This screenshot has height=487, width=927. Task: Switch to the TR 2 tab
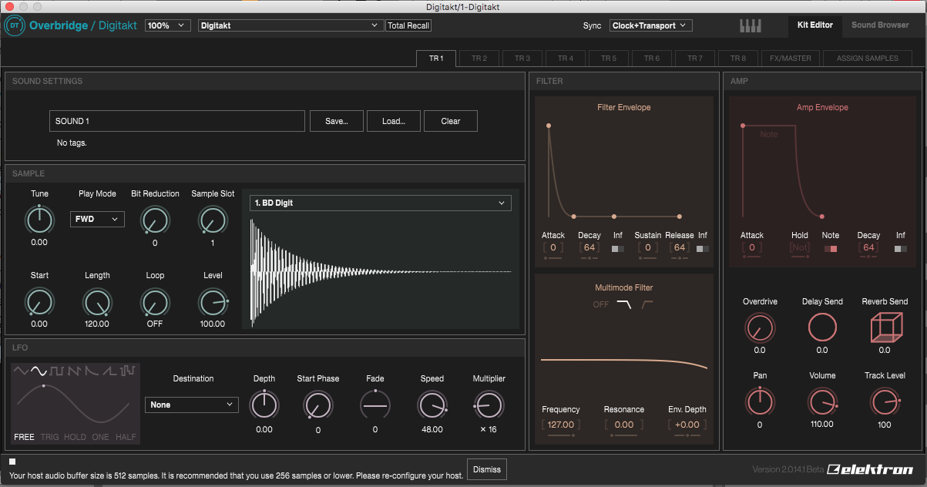(x=479, y=59)
